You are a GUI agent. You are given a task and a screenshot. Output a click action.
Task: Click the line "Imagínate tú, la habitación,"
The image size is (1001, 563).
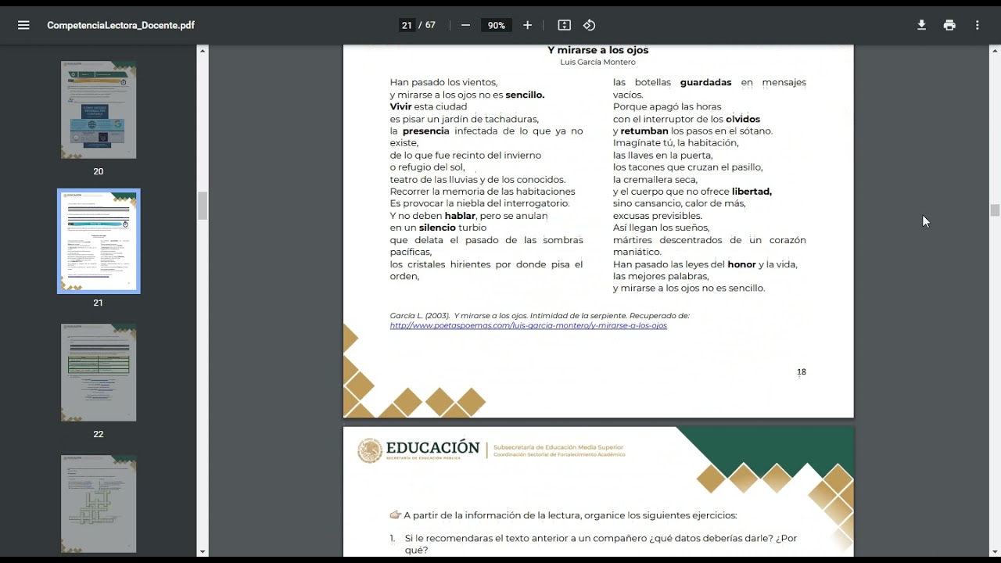pyautogui.click(x=676, y=143)
